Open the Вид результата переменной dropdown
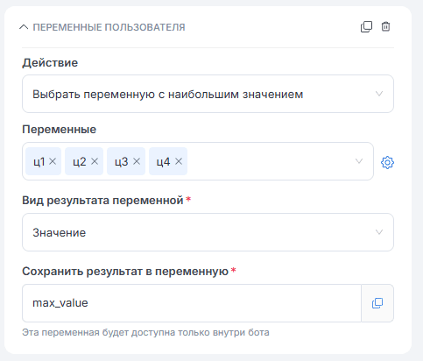Screen dimensions: 423x361 (208, 232)
